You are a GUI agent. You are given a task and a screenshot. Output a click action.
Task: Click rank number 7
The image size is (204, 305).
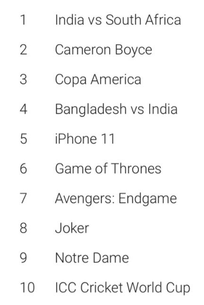[23, 198]
